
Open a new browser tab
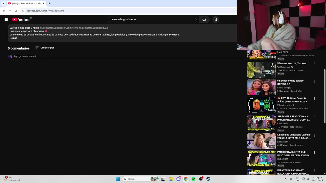[49, 3]
